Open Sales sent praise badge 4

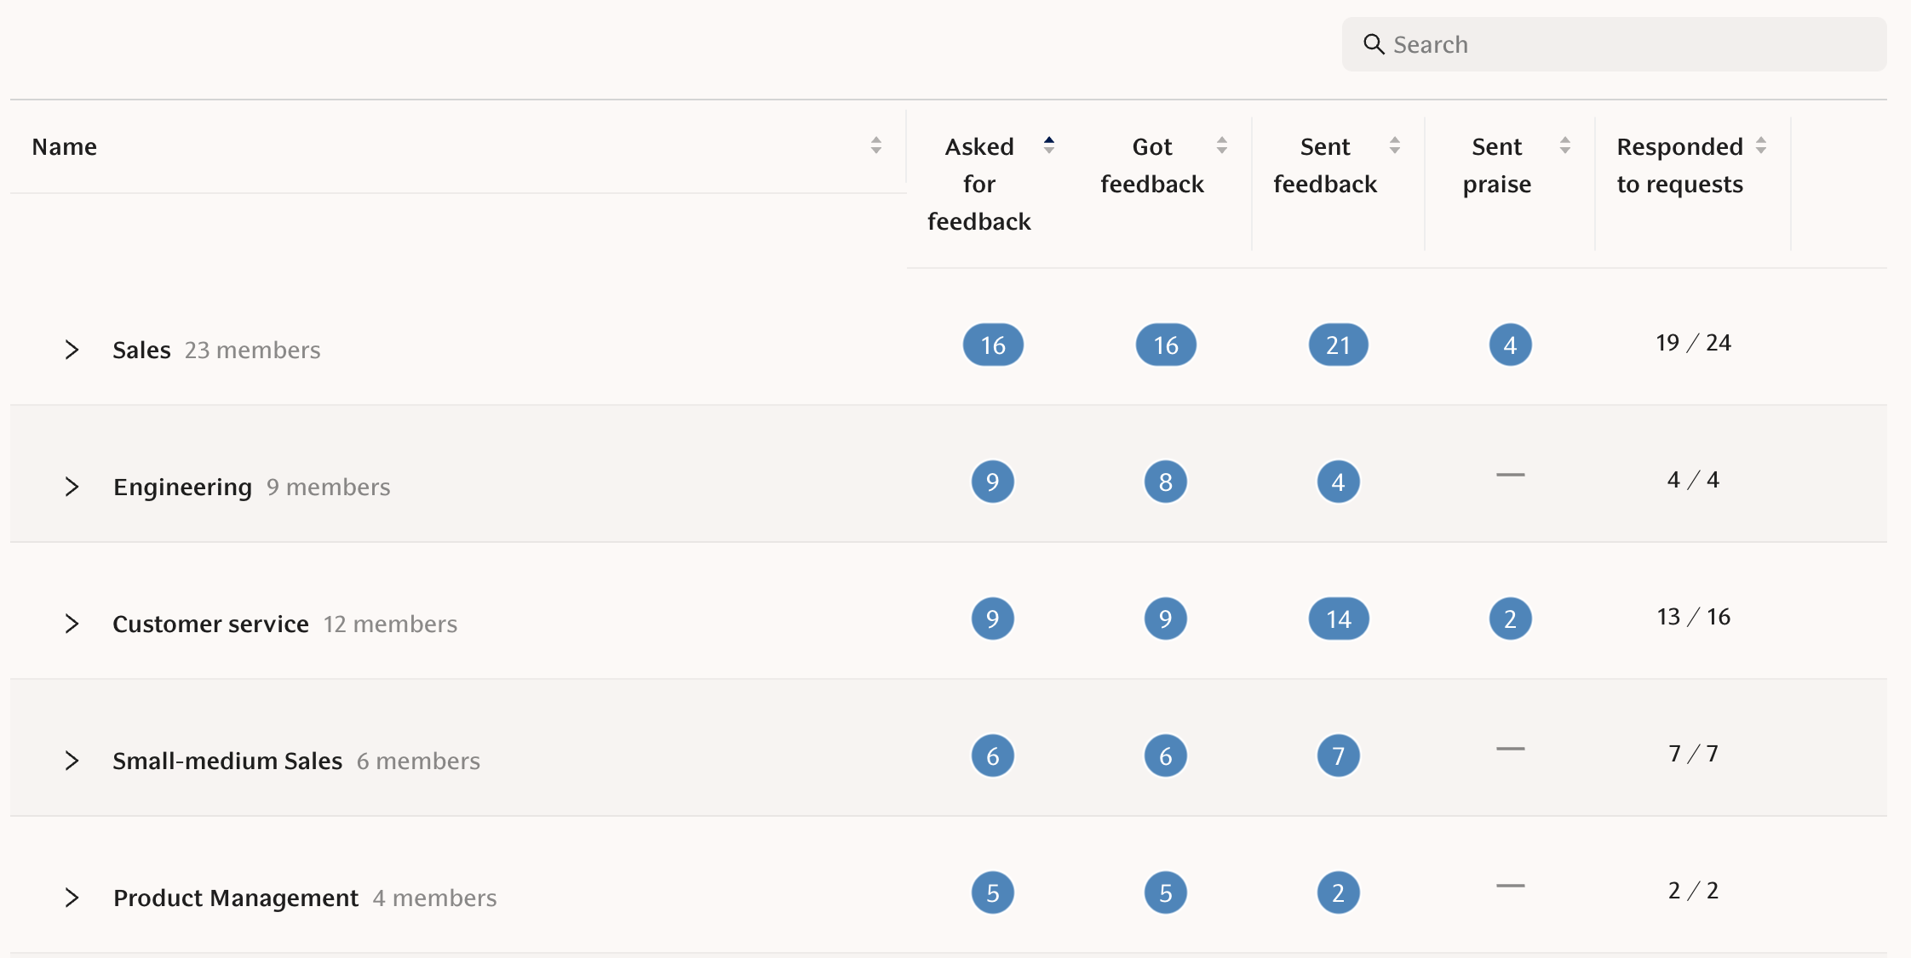coord(1510,345)
